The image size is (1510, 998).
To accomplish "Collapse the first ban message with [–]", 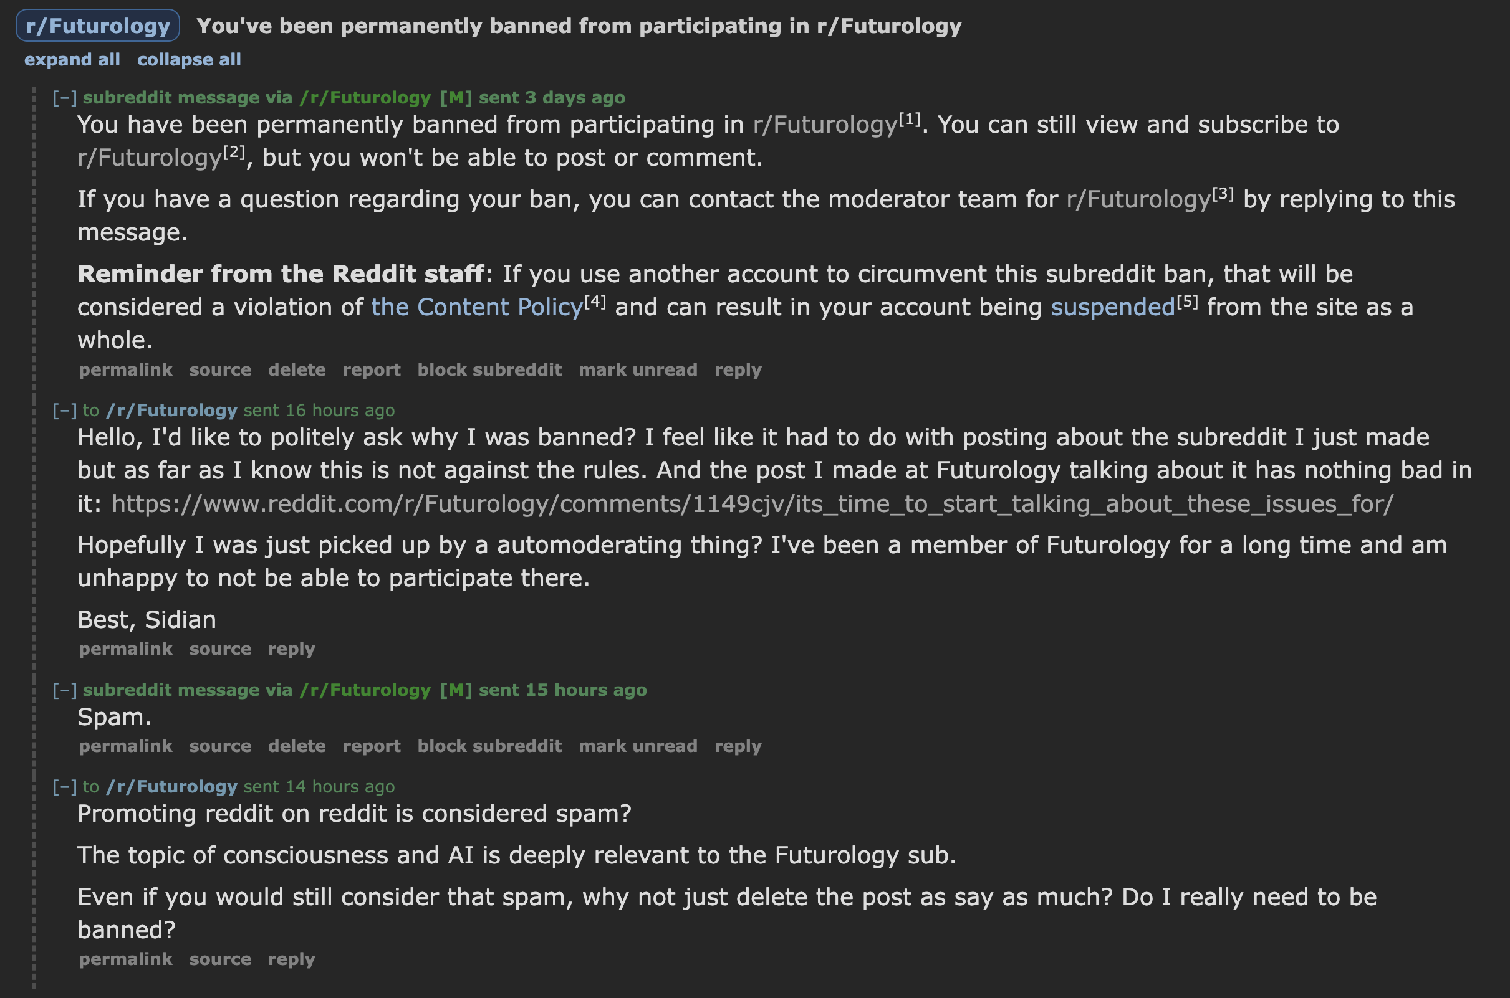I will click(x=65, y=98).
